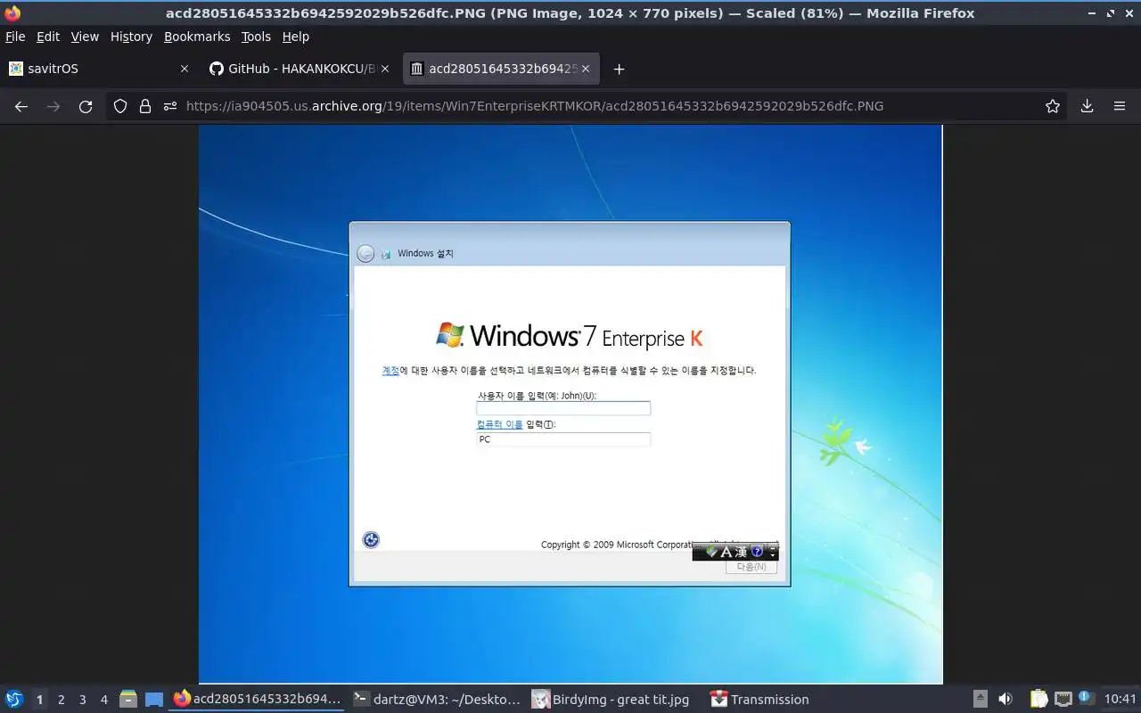Screen dimensions: 1141x713
Task: Switch to workspace 3
Action: tap(82, 700)
